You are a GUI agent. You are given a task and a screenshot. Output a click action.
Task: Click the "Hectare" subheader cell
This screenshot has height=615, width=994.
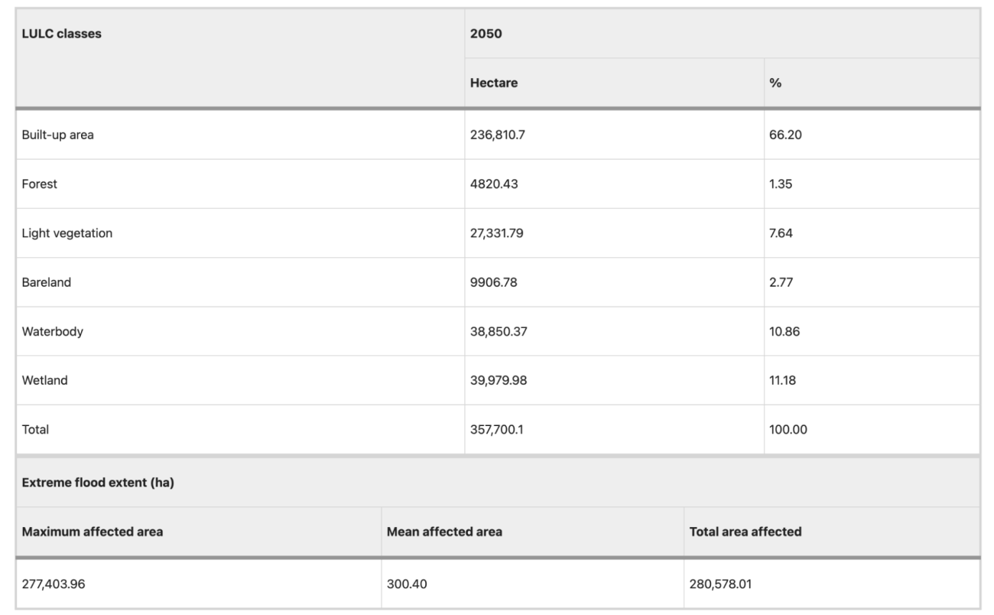click(494, 83)
